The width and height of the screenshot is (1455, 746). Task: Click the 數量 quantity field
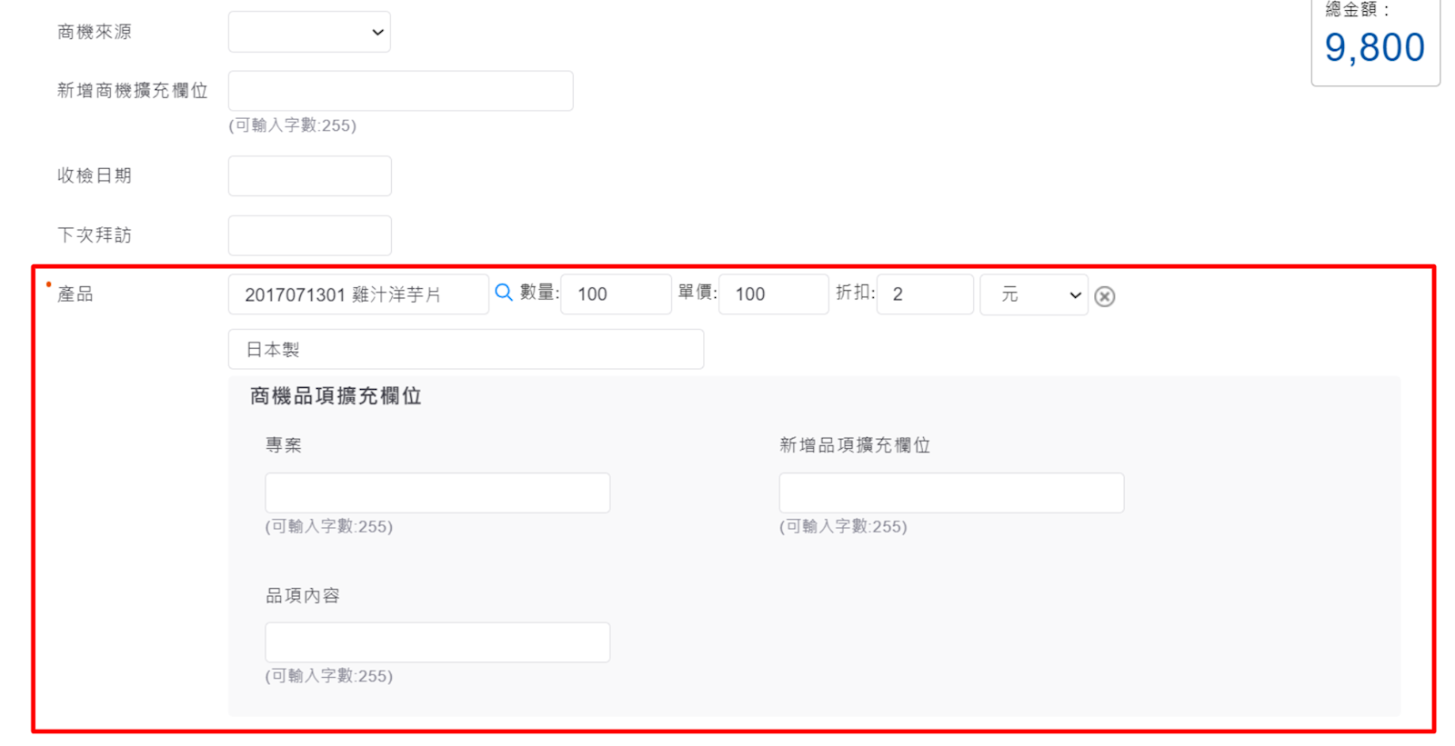617,294
